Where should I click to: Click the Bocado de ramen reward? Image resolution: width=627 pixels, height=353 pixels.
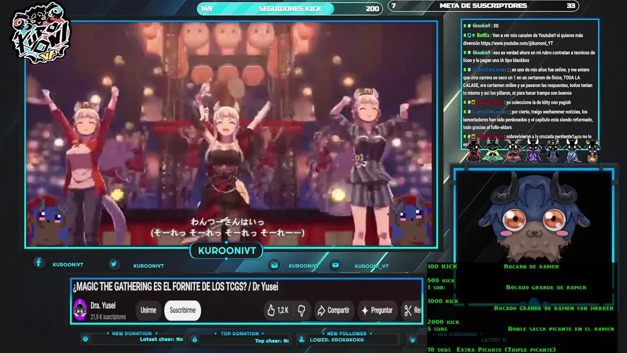[531, 266]
